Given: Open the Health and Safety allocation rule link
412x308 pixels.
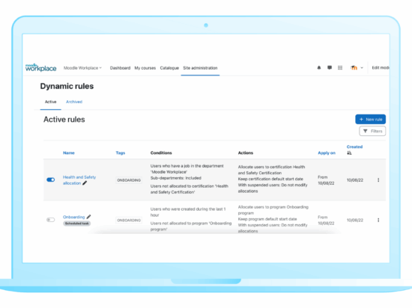Looking at the screenshot, I should coord(79,180).
